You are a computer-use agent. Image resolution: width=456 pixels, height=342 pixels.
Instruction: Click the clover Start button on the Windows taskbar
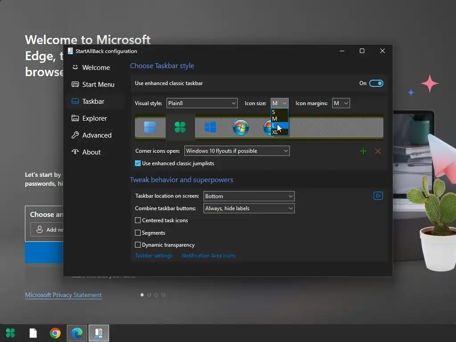(x=11, y=333)
